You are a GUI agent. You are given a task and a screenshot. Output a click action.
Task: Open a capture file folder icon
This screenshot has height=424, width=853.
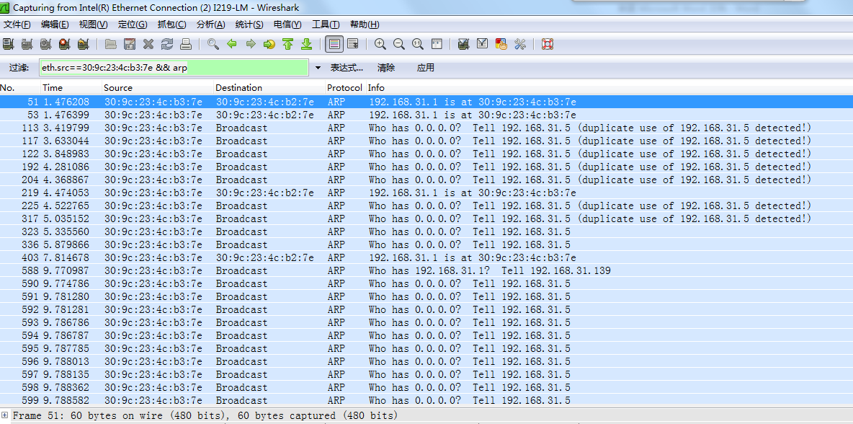(111, 44)
